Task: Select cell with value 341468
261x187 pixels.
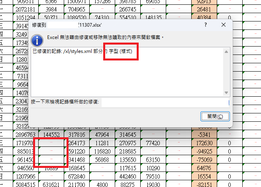Action: pos(77,160)
